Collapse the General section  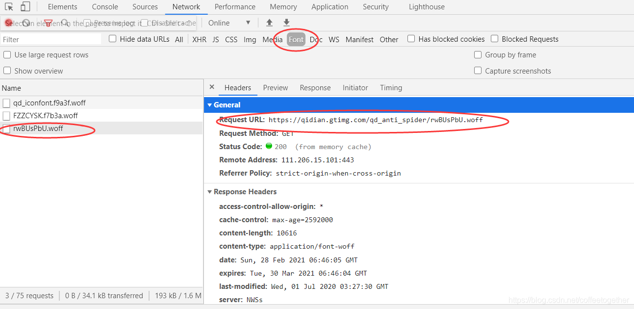pyautogui.click(x=210, y=105)
